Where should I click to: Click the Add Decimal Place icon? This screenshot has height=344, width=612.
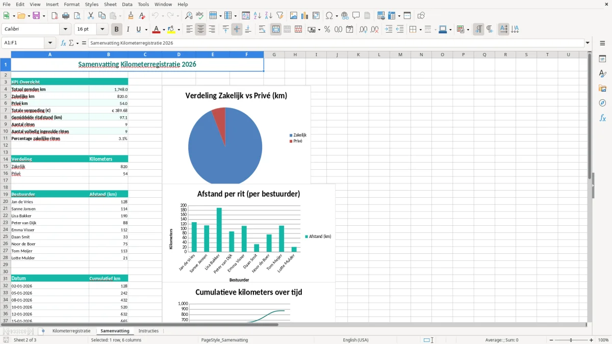coord(363,30)
